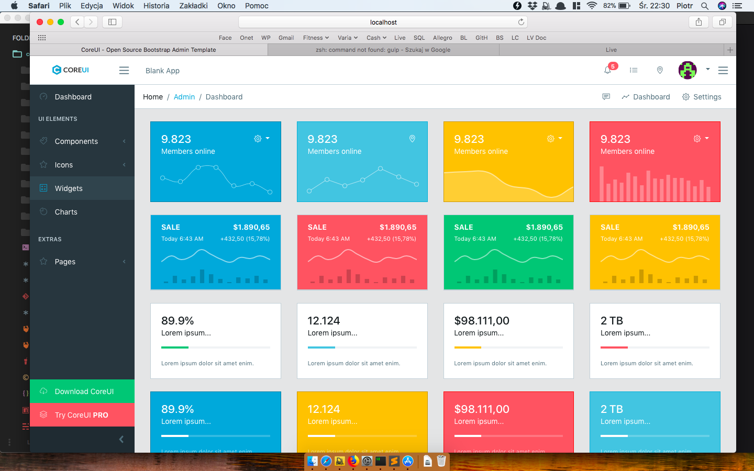Click the Home breadcrumb
Image resolution: width=754 pixels, height=471 pixels.
tap(153, 97)
